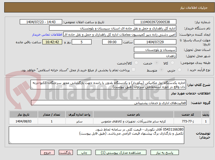This screenshot has height=160, width=215.
Task: Select the خدمت radio button
Action: coord(157,63)
